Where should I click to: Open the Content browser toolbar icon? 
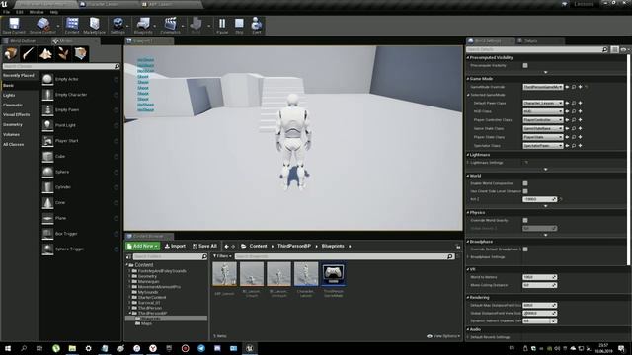click(x=72, y=26)
